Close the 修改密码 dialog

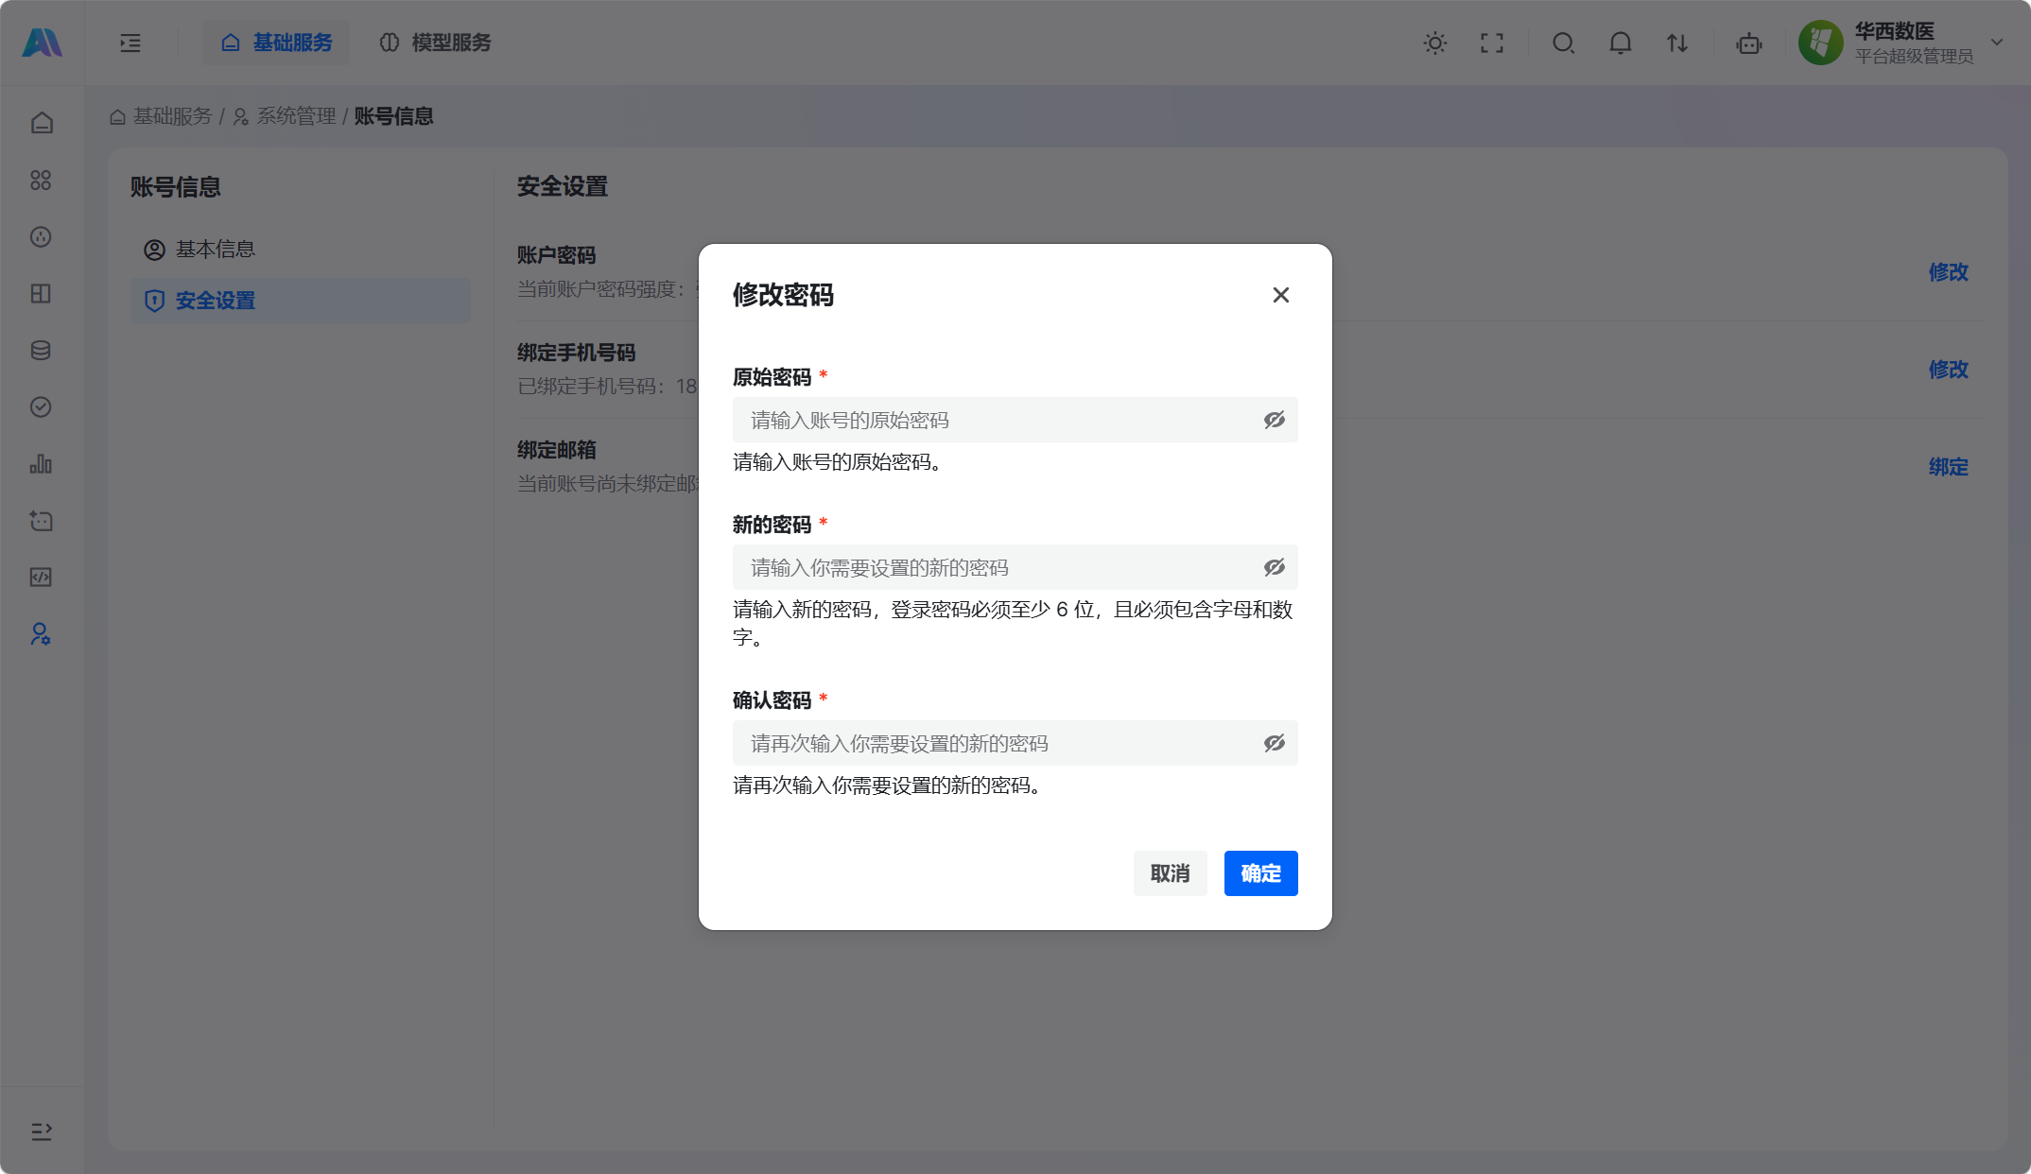click(1281, 295)
